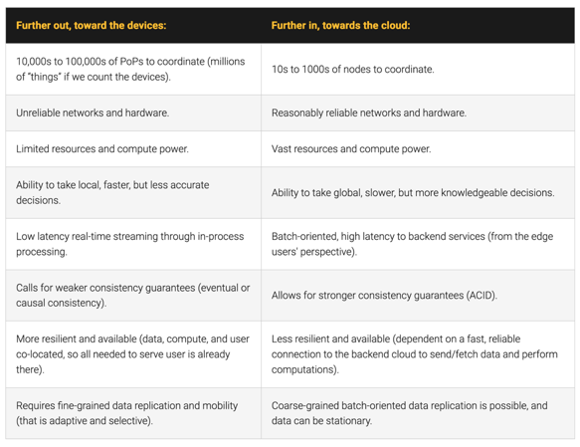Select the 'Low latency real-time streaming' cell
Image resolution: width=580 pixels, height=447 pixels.
point(133,244)
